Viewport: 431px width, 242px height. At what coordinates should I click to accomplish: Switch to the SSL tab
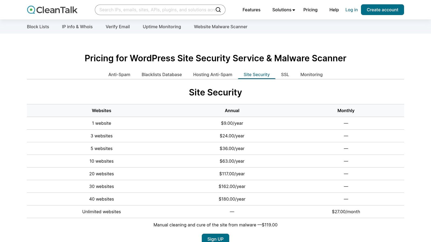[285, 74]
